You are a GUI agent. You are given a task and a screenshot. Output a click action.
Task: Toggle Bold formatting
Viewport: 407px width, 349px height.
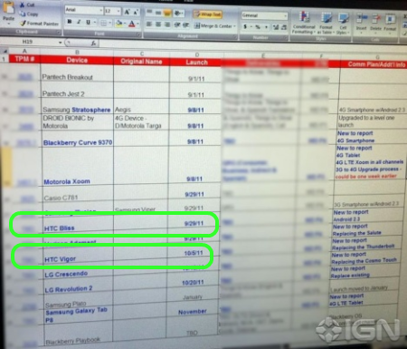(x=70, y=22)
